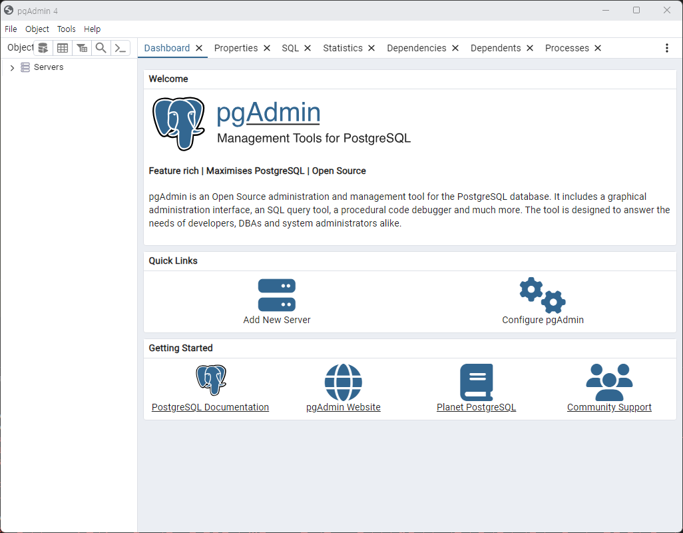Viewport: 683px width, 533px height.
Task: Switch to the Statistics tab
Action: 342,48
